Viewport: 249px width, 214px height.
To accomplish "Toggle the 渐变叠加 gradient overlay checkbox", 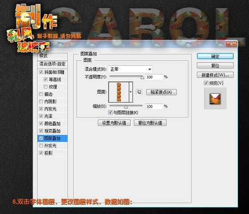I will click(x=41, y=131).
